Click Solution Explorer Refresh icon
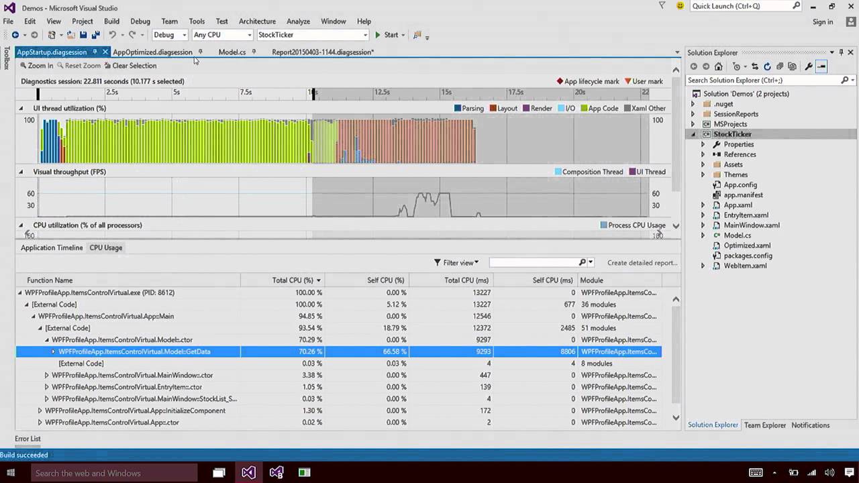This screenshot has height=483, width=859. point(768,66)
